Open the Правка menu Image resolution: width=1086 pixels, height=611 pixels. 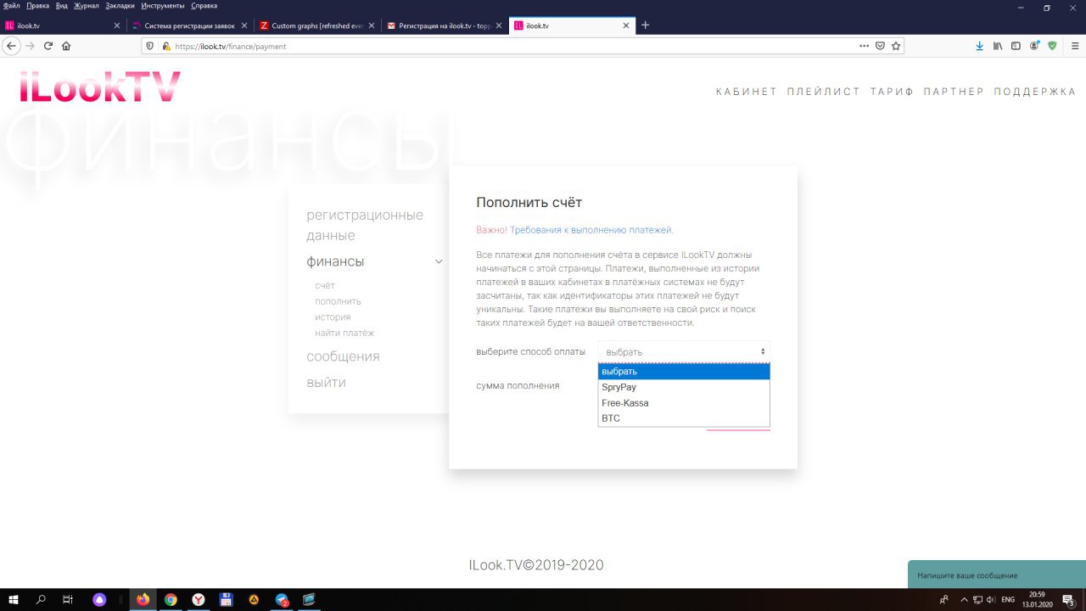[x=37, y=6]
